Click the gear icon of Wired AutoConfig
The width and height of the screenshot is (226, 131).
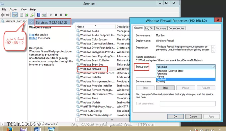click(78, 111)
